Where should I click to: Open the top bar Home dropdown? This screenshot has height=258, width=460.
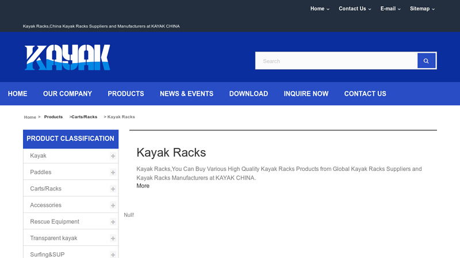(x=320, y=9)
